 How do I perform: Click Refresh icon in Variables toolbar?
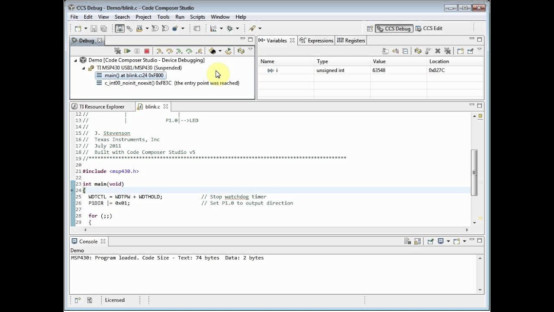418,51
